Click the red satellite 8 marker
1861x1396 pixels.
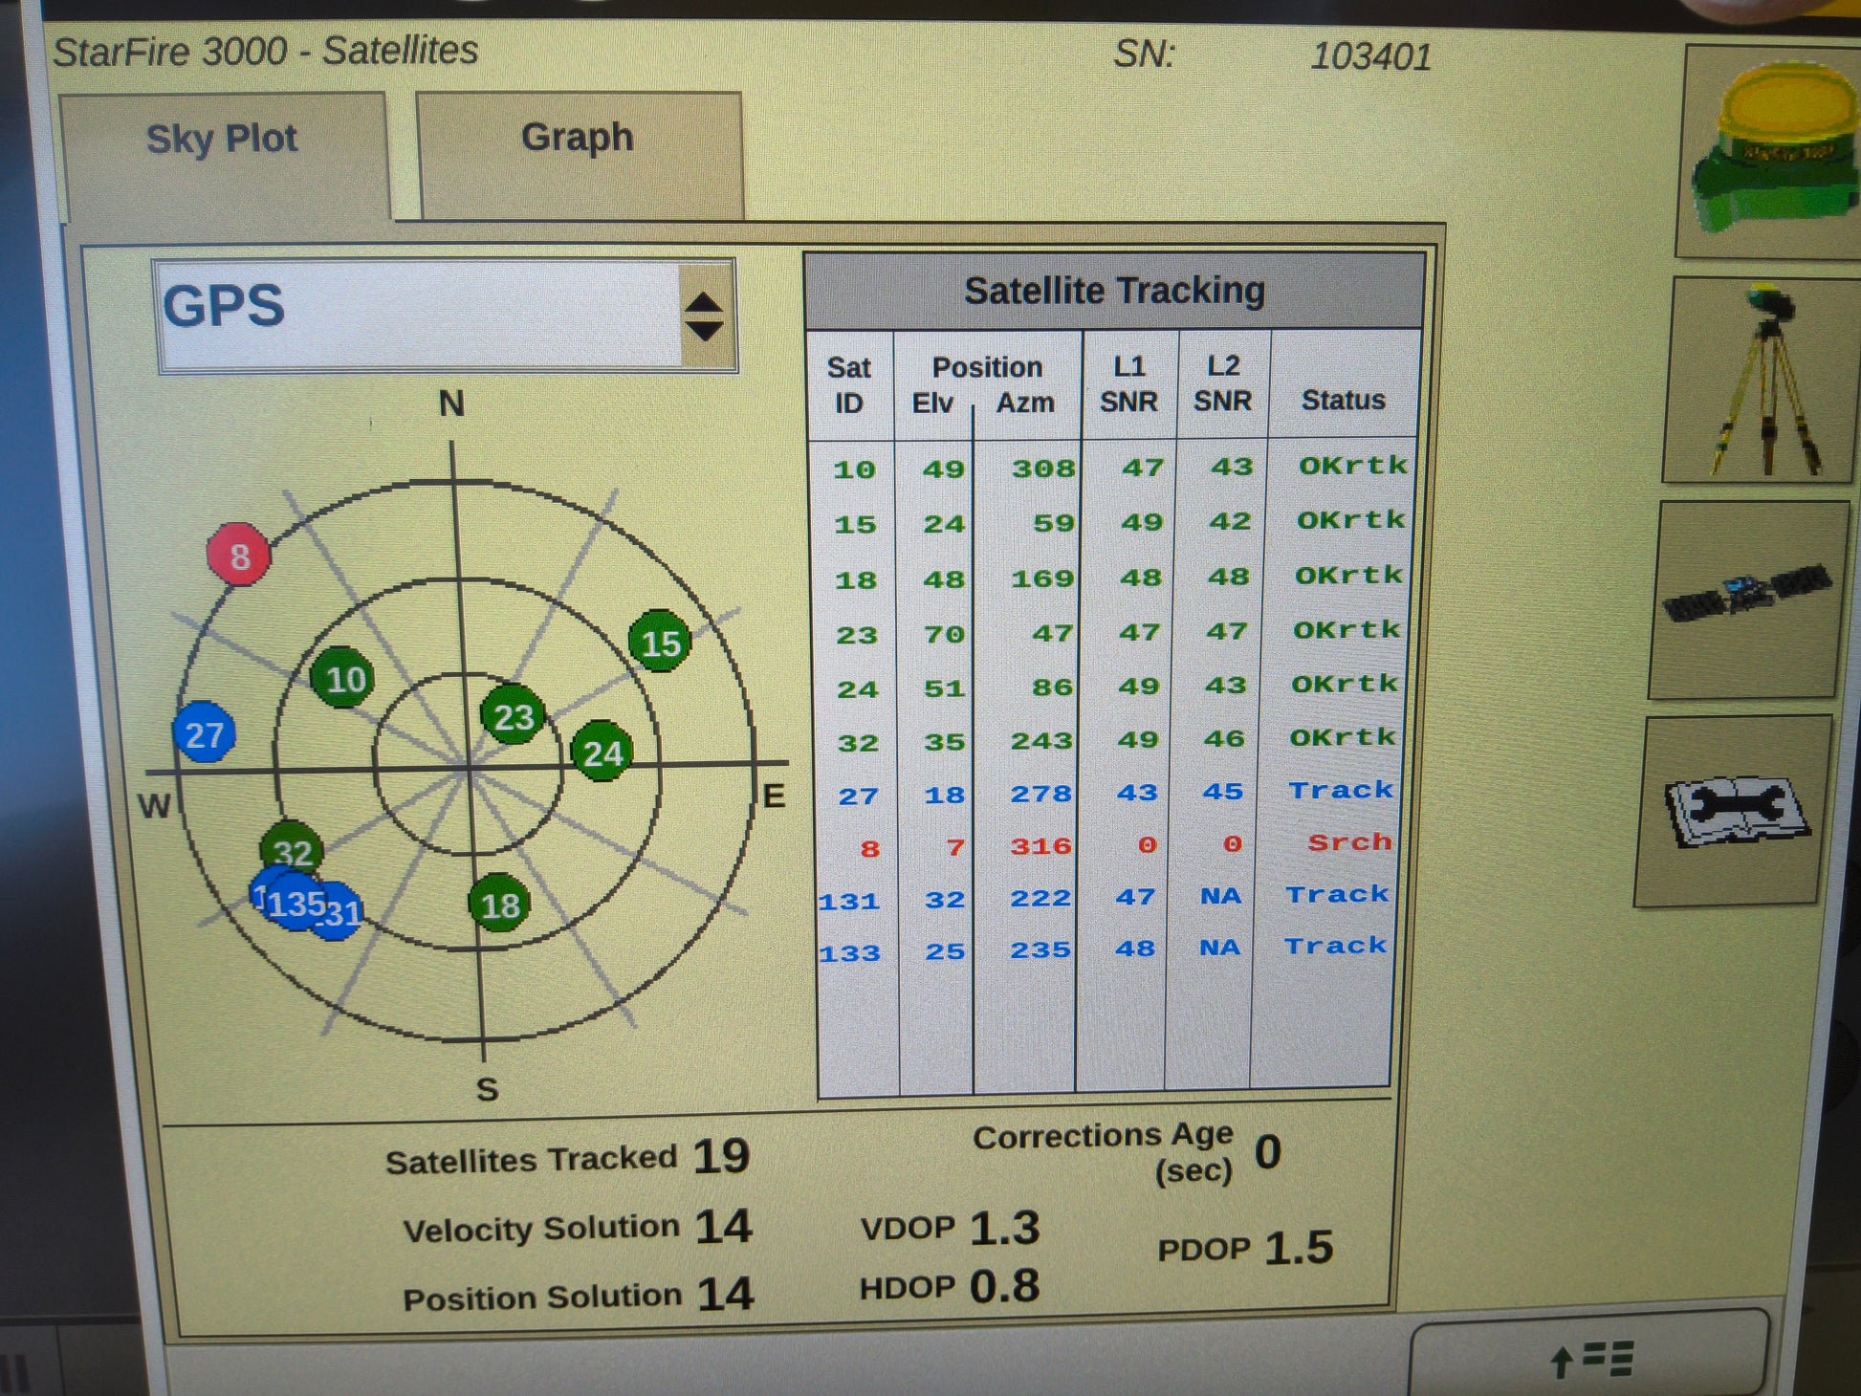pyautogui.click(x=239, y=556)
